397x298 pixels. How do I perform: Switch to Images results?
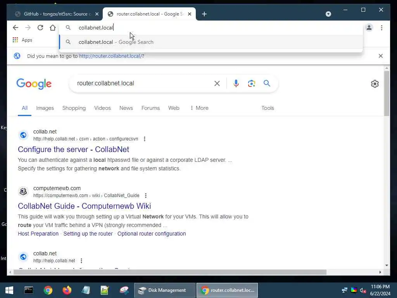45,108
